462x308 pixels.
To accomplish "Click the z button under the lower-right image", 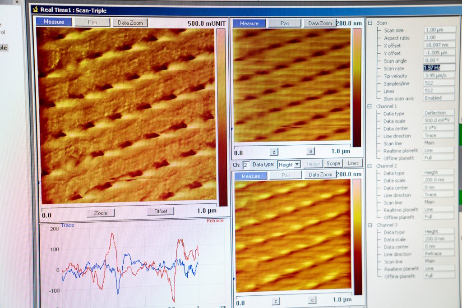I will click(276, 301).
